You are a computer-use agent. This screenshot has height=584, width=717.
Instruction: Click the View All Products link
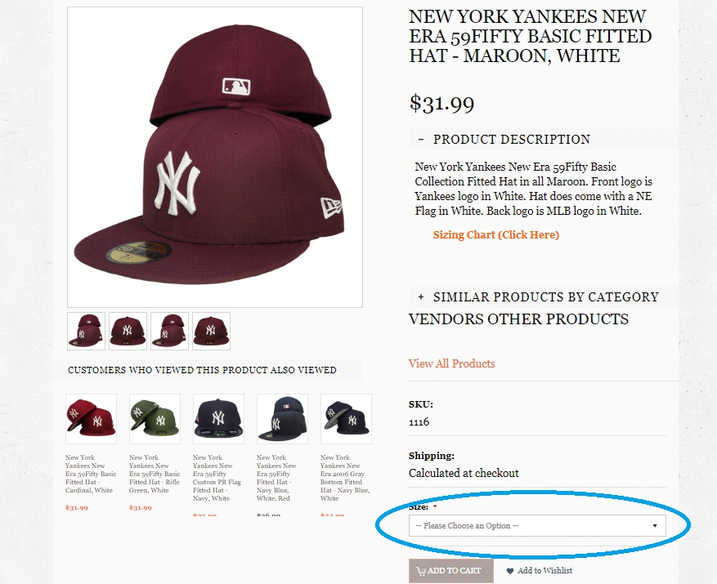pyautogui.click(x=451, y=363)
